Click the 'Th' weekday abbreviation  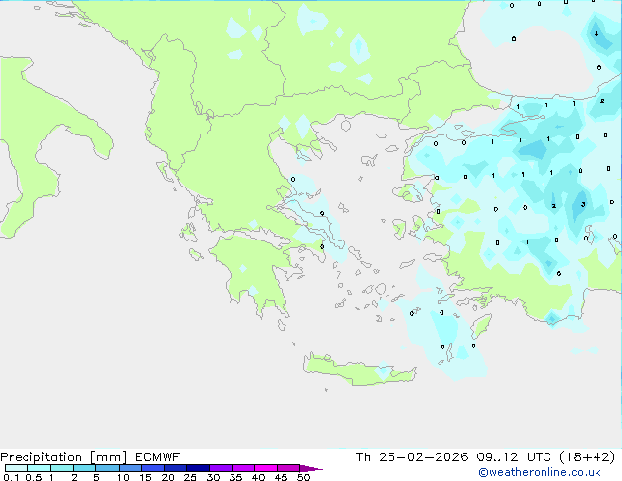[363, 457]
